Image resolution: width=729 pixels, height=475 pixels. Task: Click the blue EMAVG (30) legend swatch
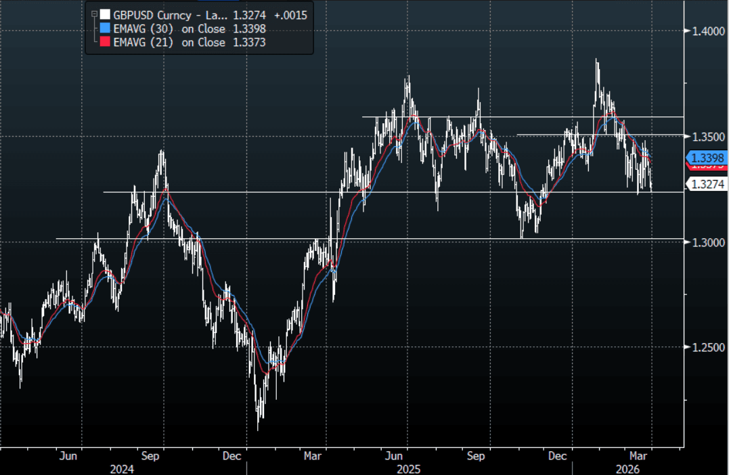point(106,28)
